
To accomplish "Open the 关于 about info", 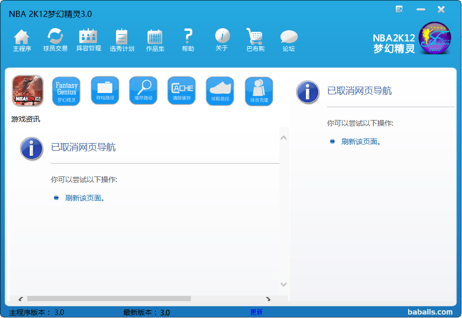I will [222, 40].
